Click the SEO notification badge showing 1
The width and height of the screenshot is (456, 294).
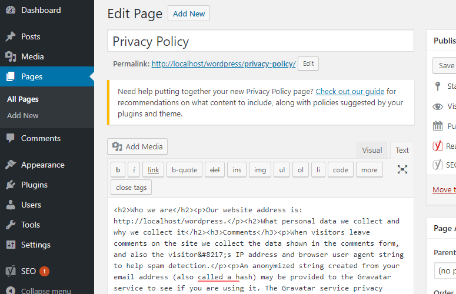click(x=44, y=271)
